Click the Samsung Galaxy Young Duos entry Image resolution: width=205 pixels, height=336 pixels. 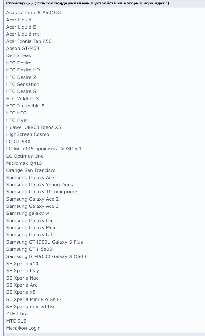click(x=39, y=185)
